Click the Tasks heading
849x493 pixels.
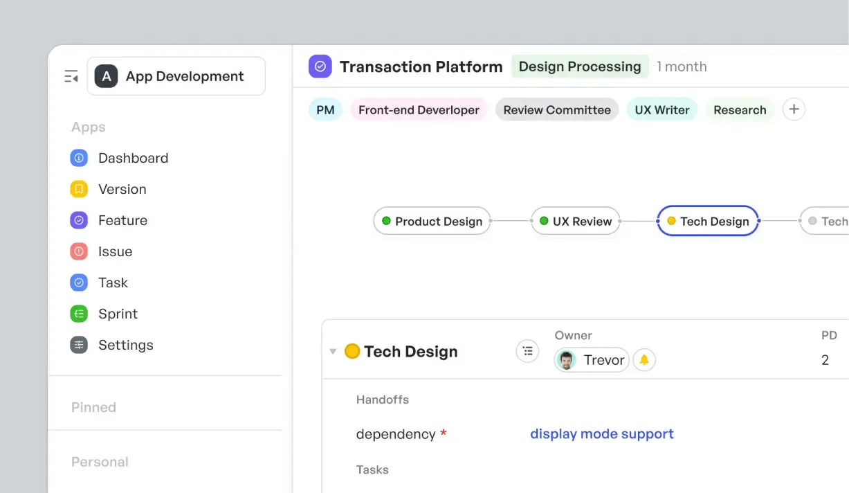click(x=372, y=469)
